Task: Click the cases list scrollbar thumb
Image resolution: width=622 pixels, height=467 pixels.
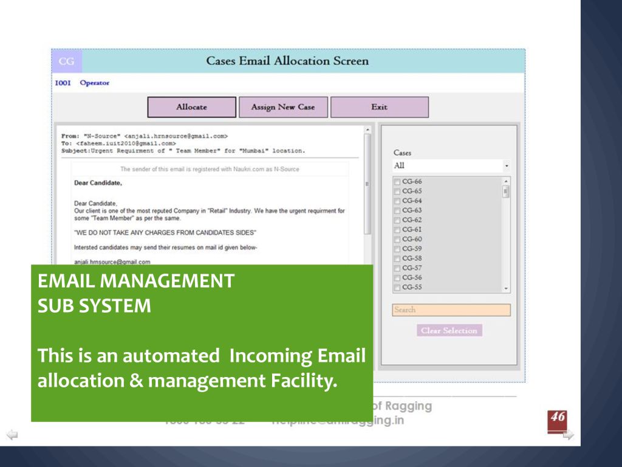Action: 506,192
